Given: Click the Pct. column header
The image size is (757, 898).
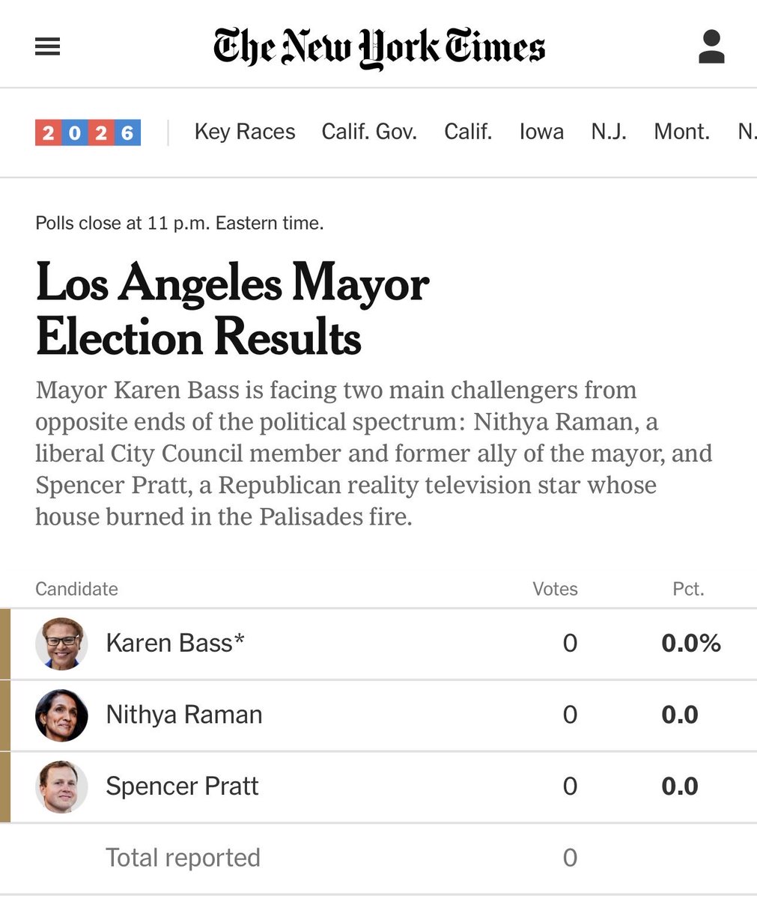Looking at the screenshot, I should pyautogui.click(x=688, y=589).
